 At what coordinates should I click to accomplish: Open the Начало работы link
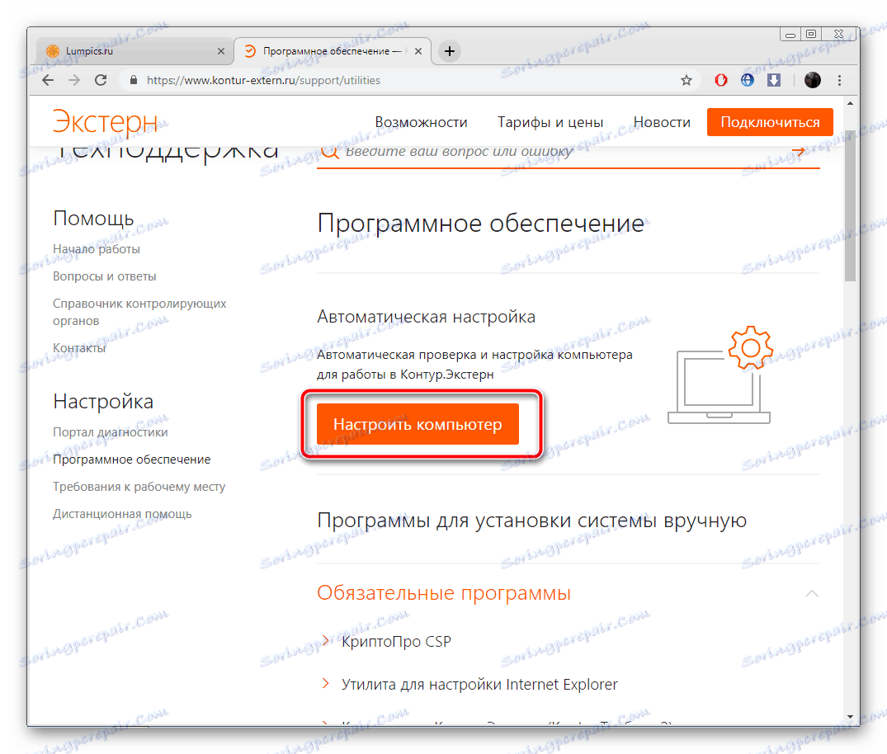pos(97,249)
